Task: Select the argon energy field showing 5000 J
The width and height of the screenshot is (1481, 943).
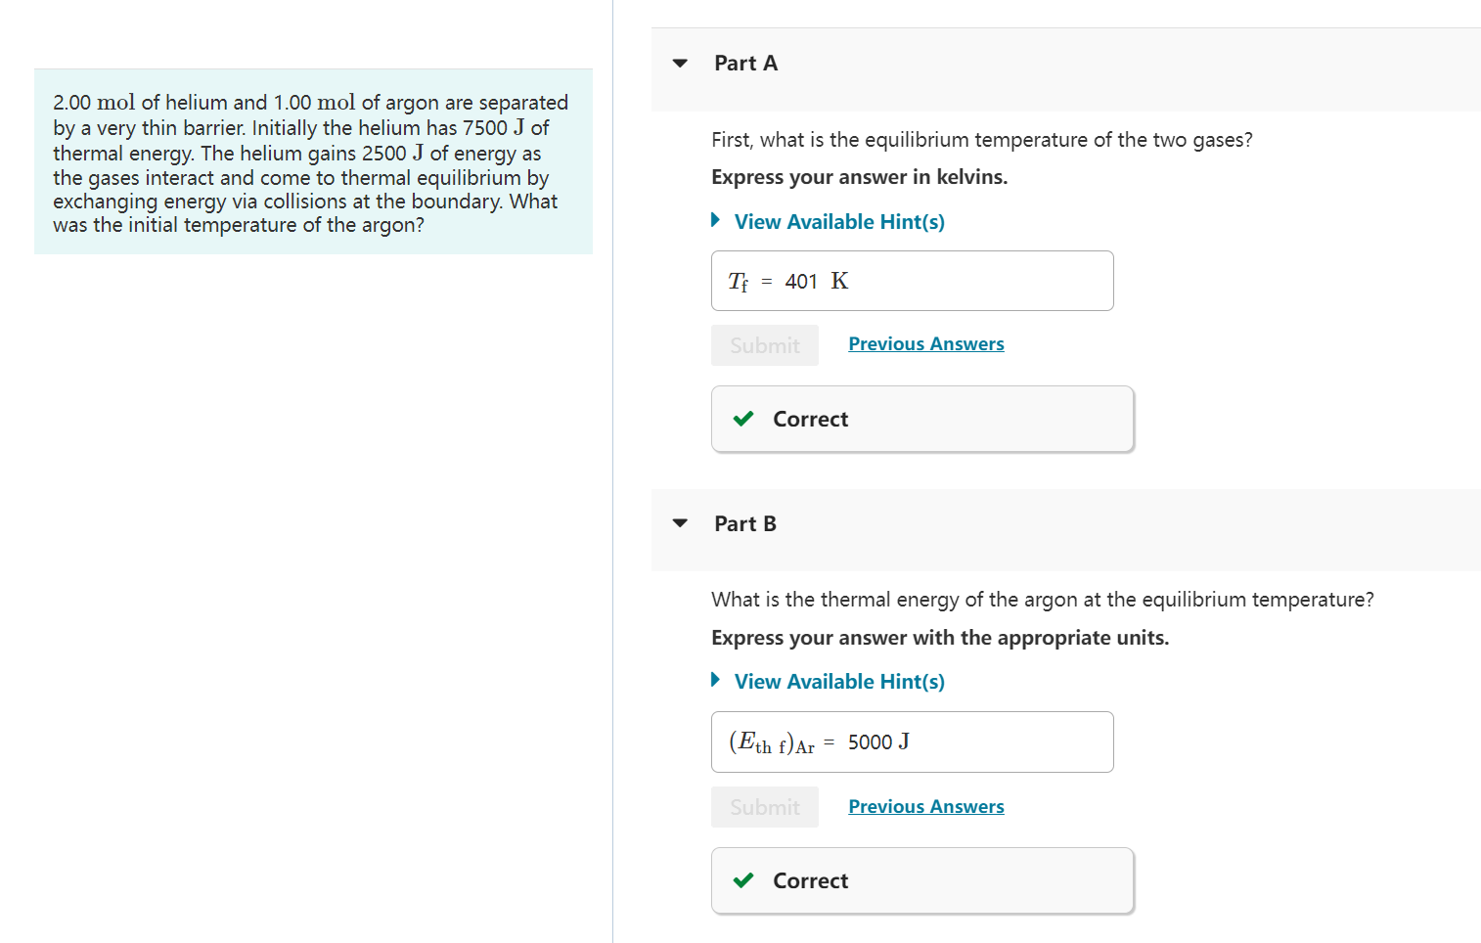Action: [913, 741]
